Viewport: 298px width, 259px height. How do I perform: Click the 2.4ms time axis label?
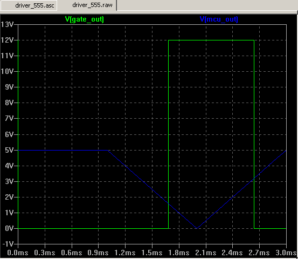232,253
